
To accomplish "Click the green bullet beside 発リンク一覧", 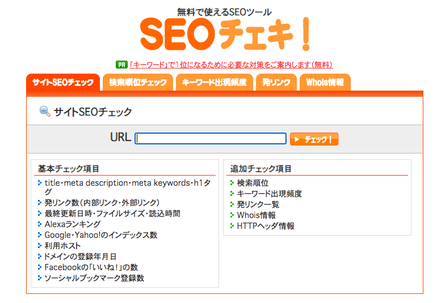I will tap(232, 204).
